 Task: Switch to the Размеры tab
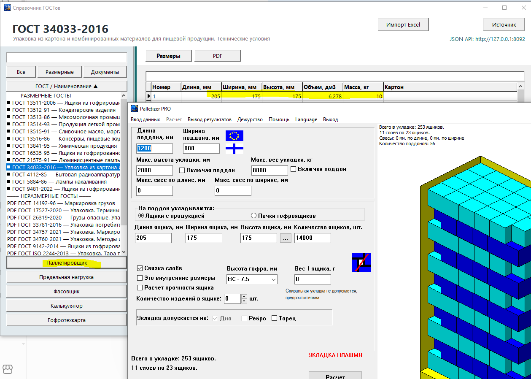pyautogui.click(x=169, y=56)
